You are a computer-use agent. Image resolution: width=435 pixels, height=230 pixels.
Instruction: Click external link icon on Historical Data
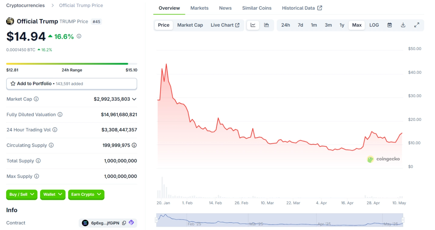point(320,8)
